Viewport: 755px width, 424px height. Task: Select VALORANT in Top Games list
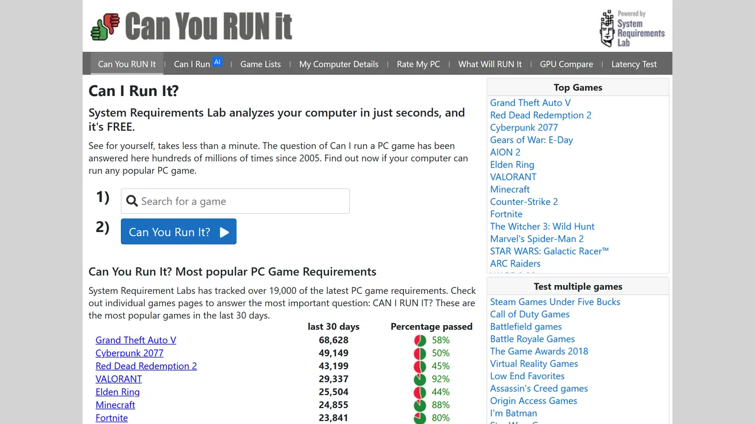tap(513, 177)
